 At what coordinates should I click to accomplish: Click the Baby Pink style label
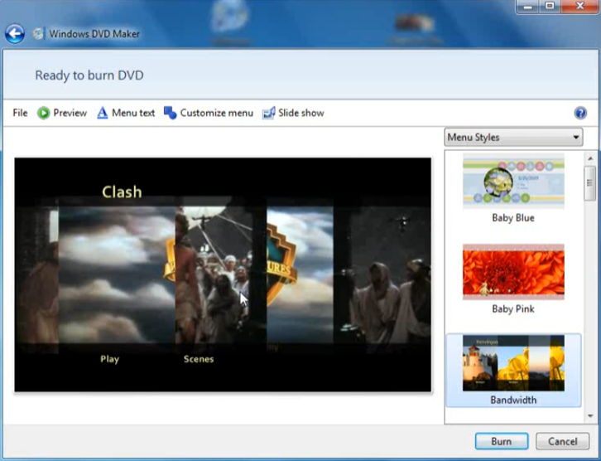tap(513, 308)
